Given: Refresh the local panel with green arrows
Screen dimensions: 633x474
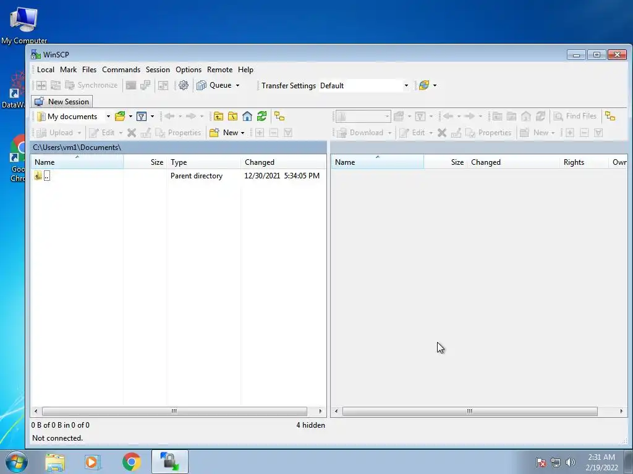Looking at the screenshot, I should point(261,117).
